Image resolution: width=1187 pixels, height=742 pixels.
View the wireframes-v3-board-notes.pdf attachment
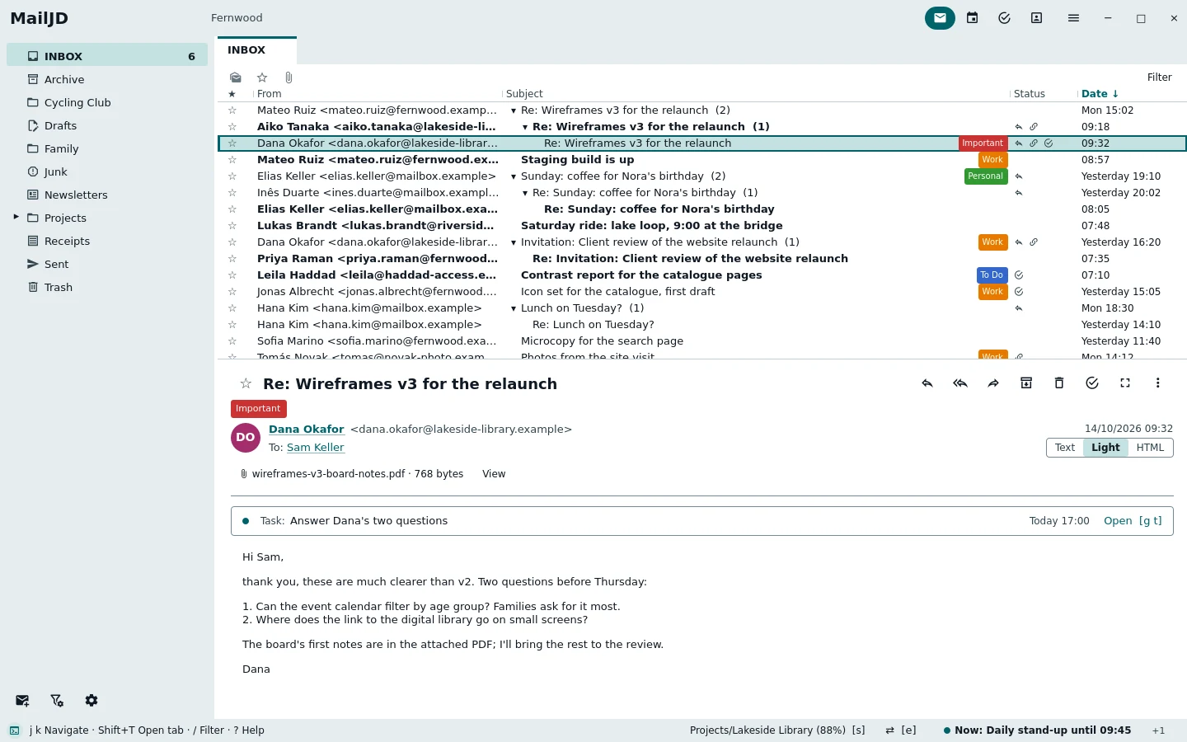(x=494, y=474)
